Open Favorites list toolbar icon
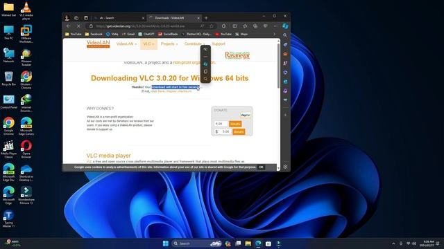This screenshot has height=249, width=444. (245, 26)
